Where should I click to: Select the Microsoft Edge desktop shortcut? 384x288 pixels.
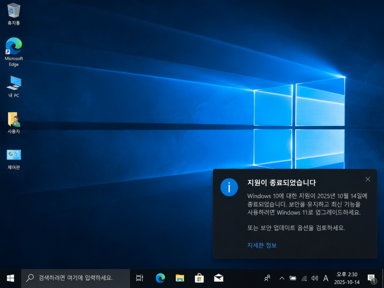pos(14,52)
